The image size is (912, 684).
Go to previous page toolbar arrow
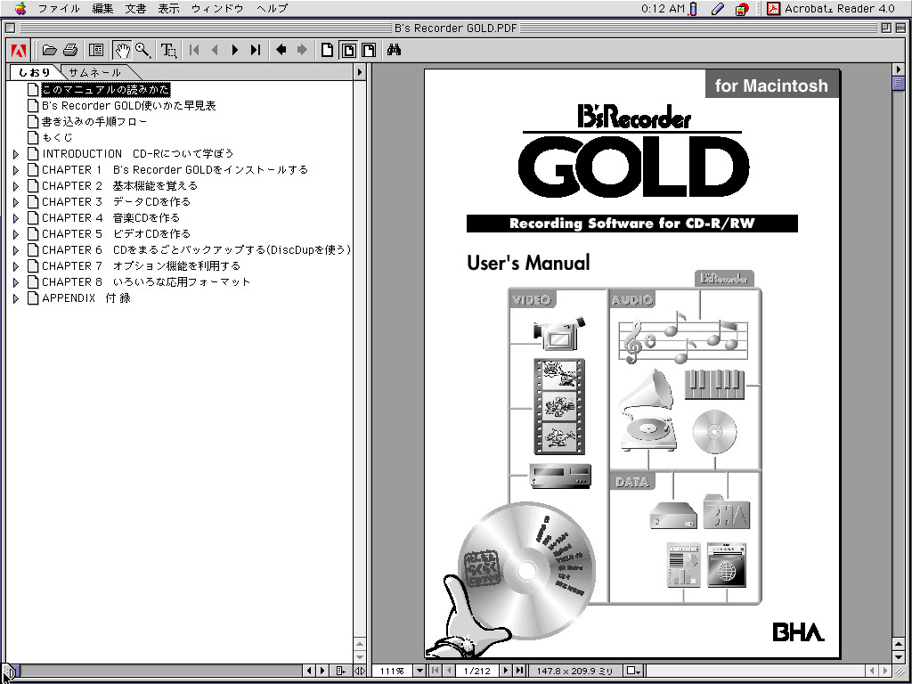point(215,50)
